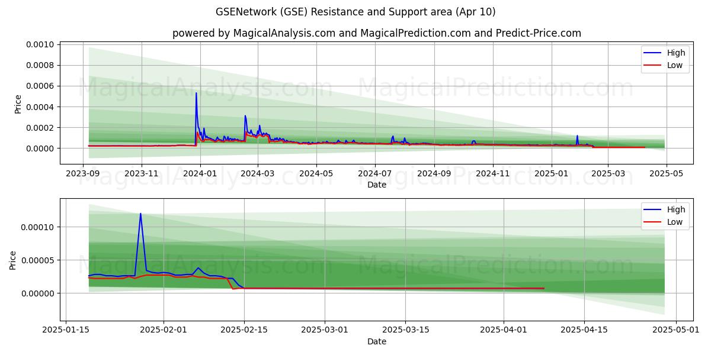This screenshot has width=711, height=355.
Task: Click the top chart y-axis label '0.0010'
Action: click(x=41, y=45)
